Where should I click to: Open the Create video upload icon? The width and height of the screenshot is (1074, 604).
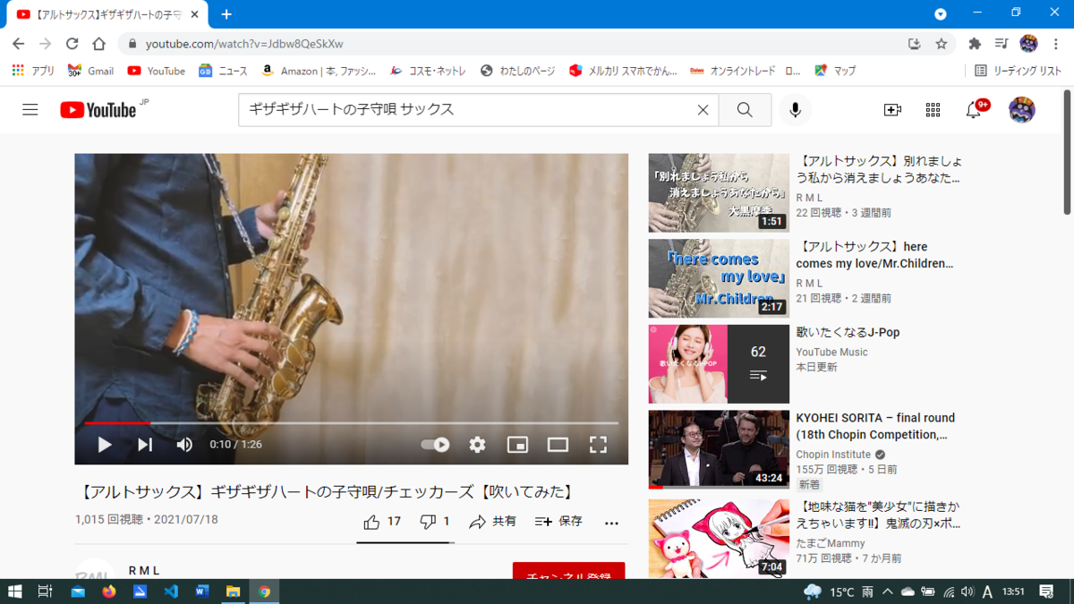891,109
